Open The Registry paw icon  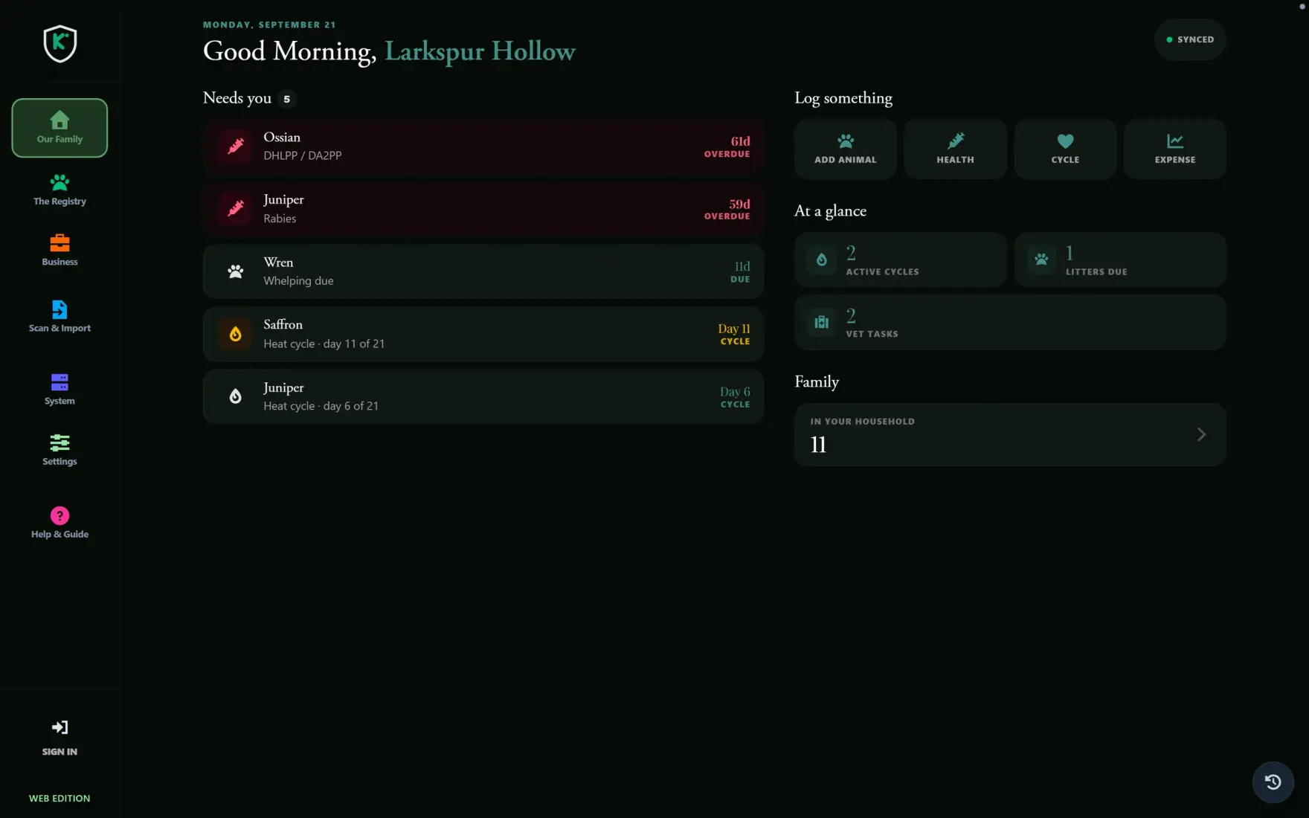(59, 182)
